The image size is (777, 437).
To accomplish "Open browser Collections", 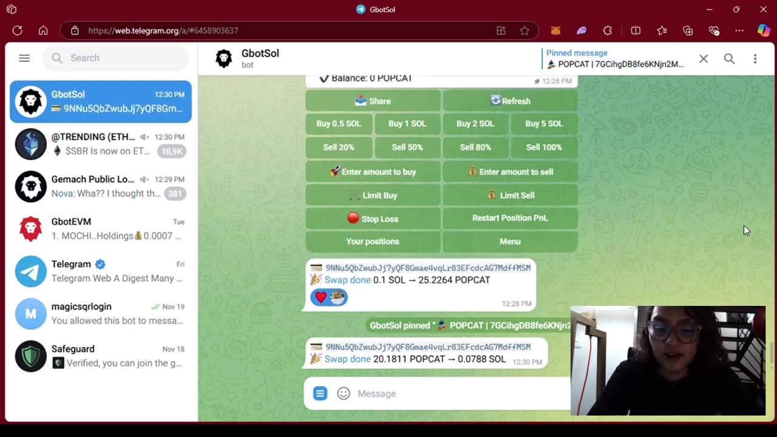I will tap(688, 30).
